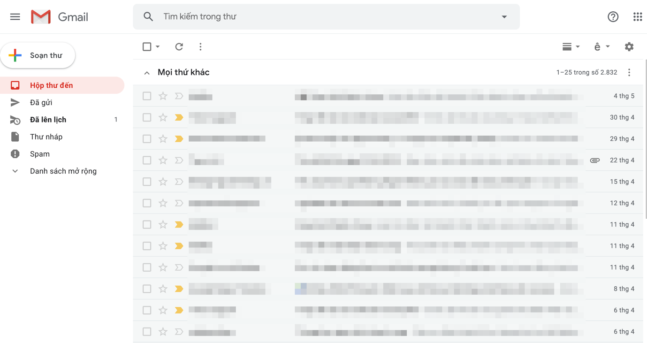647x343 pixels.
Task: Open the Mọi thứ khác section menu
Action: click(x=629, y=72)
